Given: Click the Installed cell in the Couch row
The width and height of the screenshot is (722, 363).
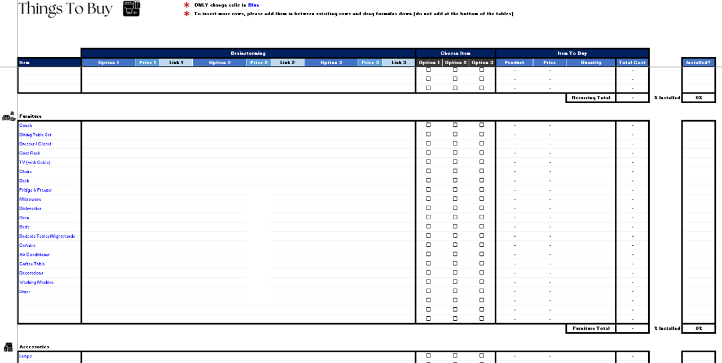Looking at the screenshot, I should point(698,125).
